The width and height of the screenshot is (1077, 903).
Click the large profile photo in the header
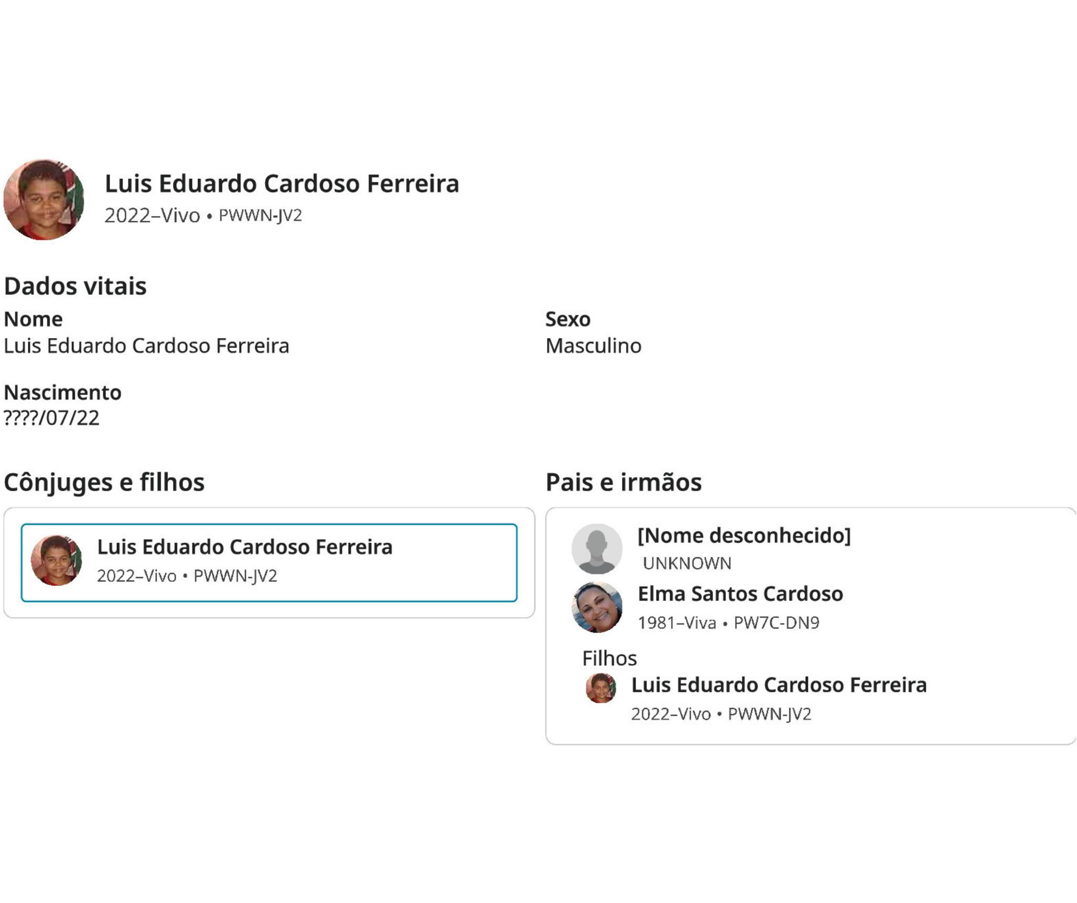44,200
